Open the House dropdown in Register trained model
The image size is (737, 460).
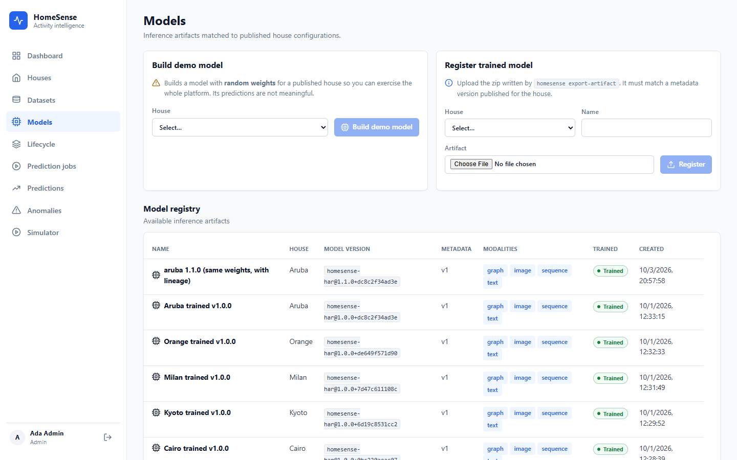(510, 128)
